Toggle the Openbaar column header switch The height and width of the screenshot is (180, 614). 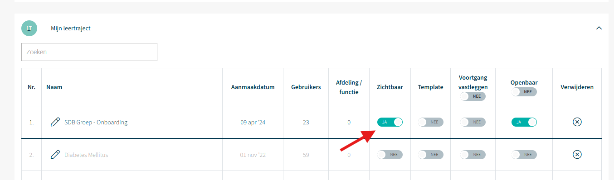(x=524, y=92)
